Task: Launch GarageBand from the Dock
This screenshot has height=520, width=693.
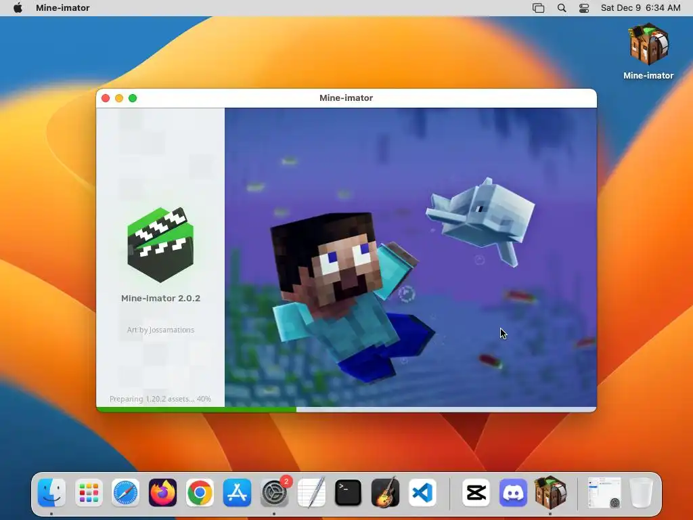Action: (x=385, y=492)
